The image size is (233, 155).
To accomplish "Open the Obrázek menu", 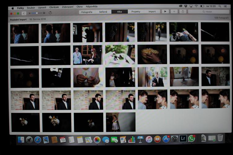I will [x=54, y=7].
